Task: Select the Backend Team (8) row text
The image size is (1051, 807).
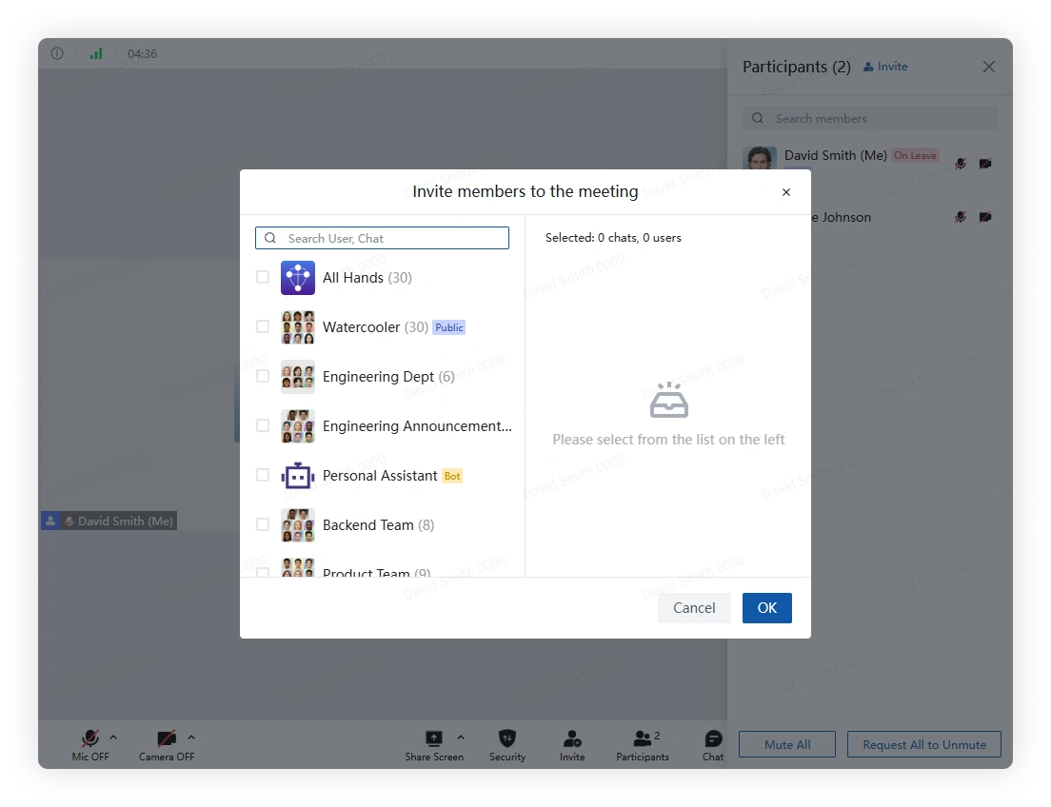Action: click(379, 525)
